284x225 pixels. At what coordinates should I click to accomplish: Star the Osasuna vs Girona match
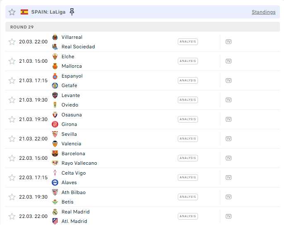coord(12,119)
